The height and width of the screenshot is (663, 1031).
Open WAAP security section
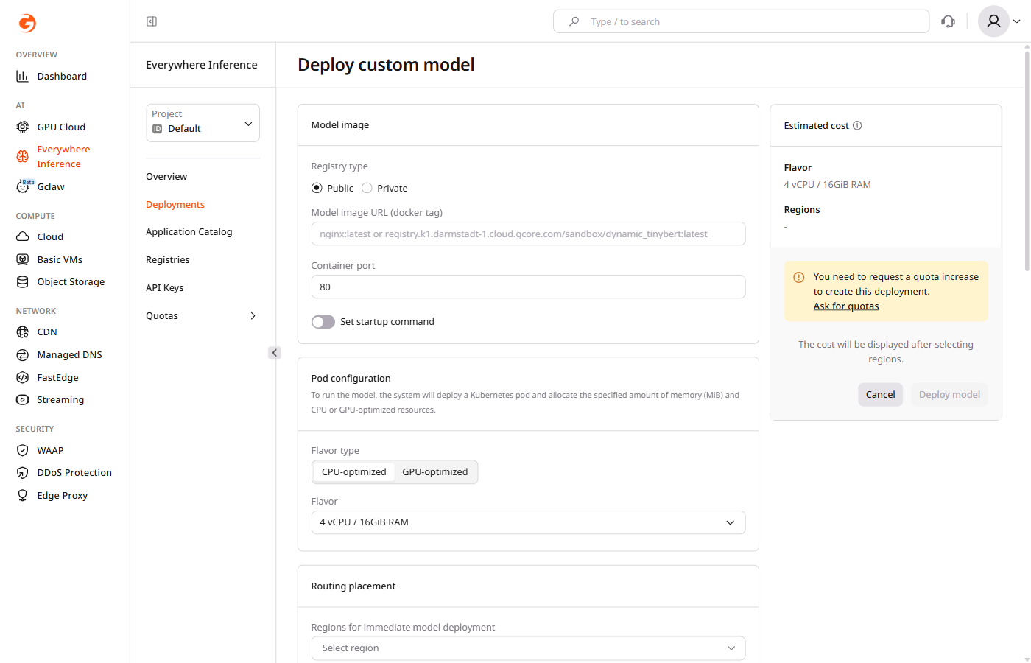coord(40,450)
